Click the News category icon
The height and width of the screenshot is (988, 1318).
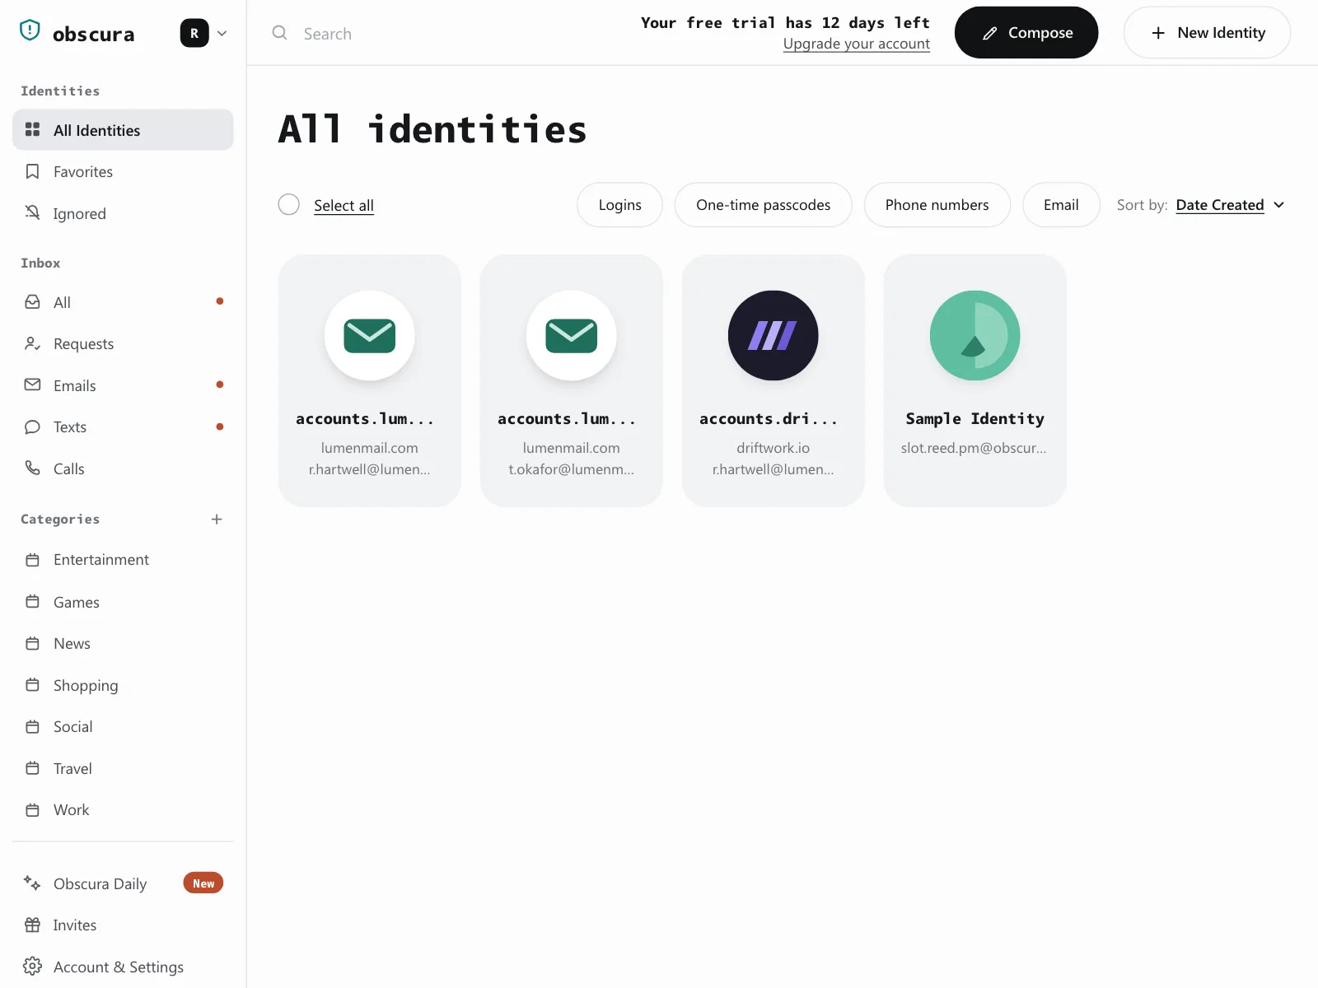point(33,643)
